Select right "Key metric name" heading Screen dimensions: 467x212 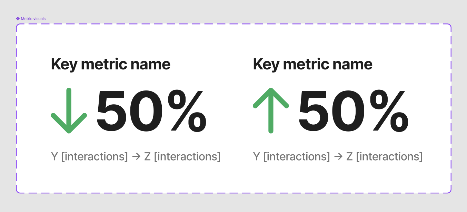312,64
